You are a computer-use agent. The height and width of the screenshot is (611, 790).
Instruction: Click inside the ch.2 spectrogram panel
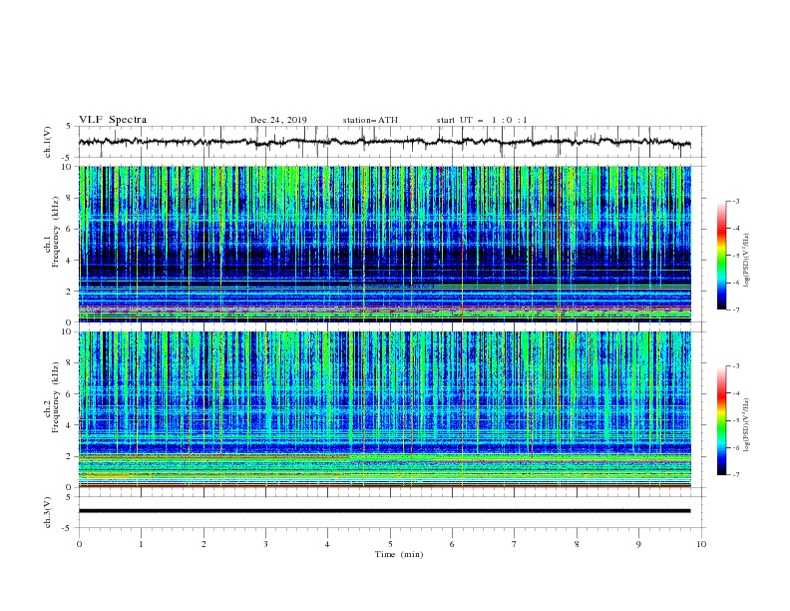tap(384, 409)
